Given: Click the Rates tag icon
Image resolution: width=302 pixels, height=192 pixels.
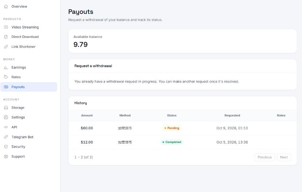Looking at the screenshot, I should coord(6,77).
